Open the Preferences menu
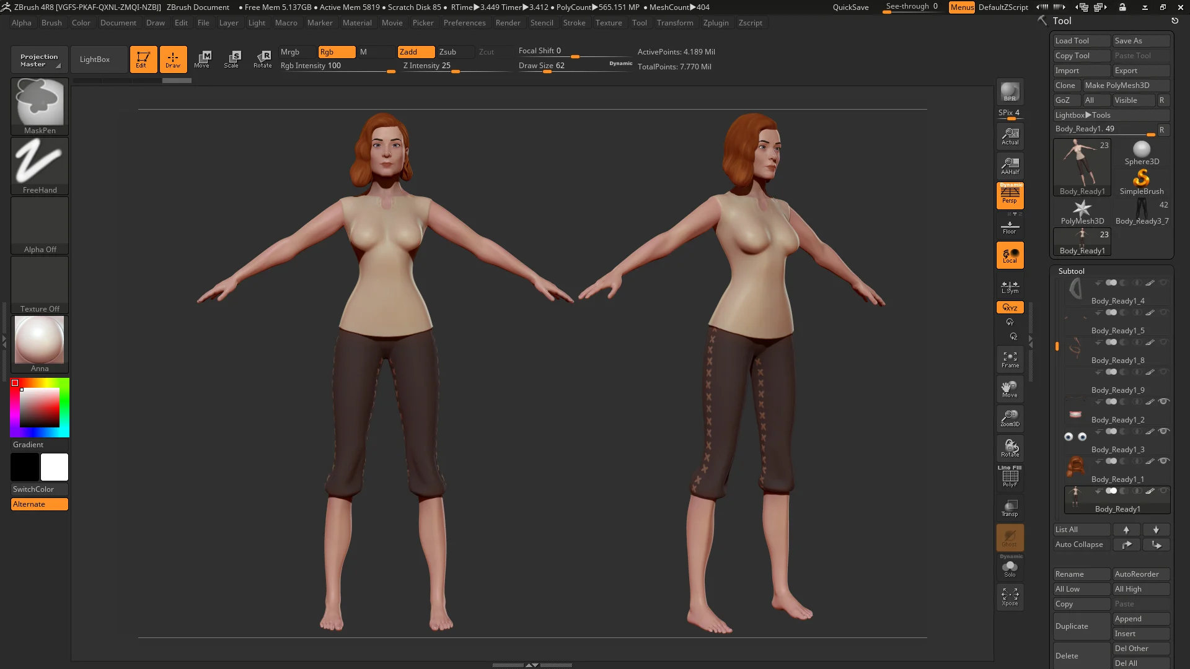 tap(464, 23)
